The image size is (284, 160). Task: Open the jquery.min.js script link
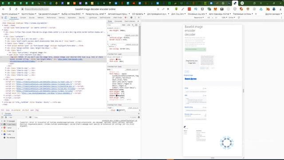pos(44,82)
